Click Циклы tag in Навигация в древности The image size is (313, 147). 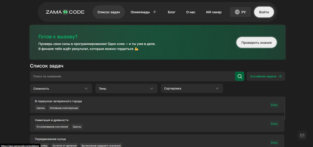(x=77, y=127)
